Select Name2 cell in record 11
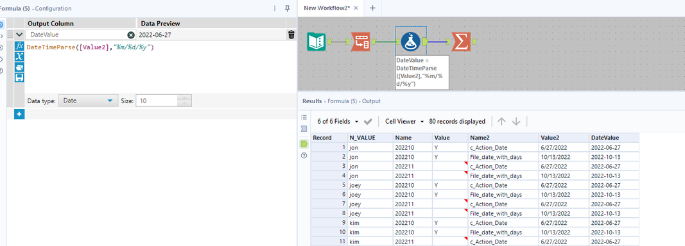 pos(503,242)
